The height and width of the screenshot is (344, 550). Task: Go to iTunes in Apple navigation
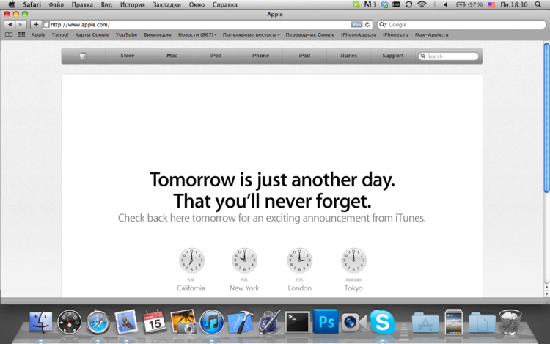tap(348, 56)
